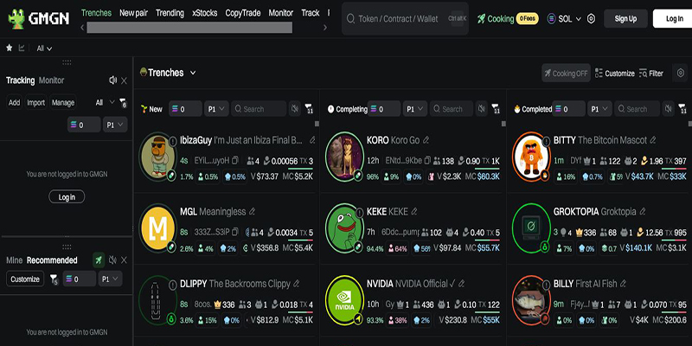Toggle mute in Completed column
The image size is (692, 346).
tap(668, 109)
